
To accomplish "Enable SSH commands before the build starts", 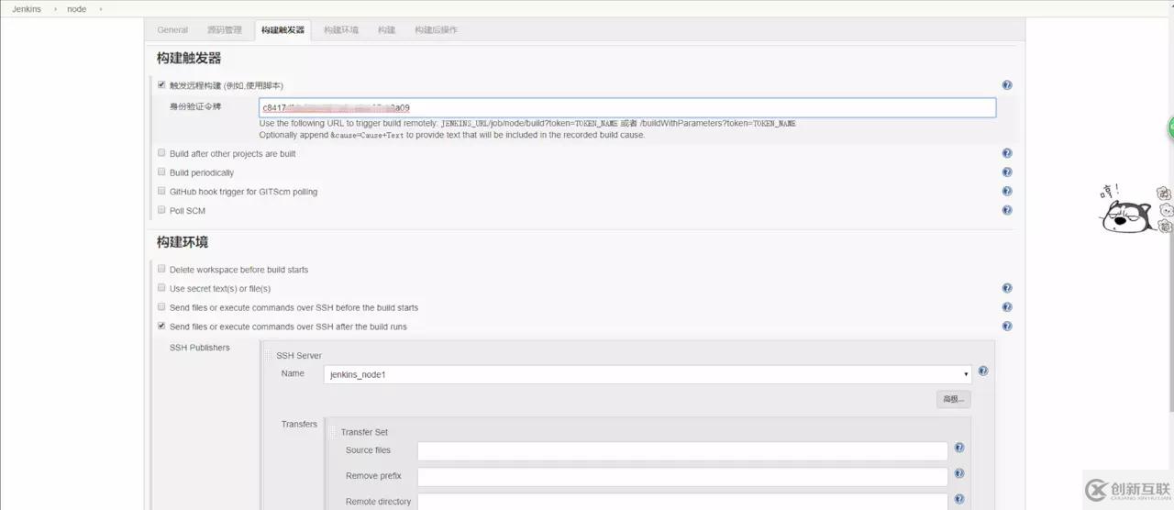I will 161,306.
